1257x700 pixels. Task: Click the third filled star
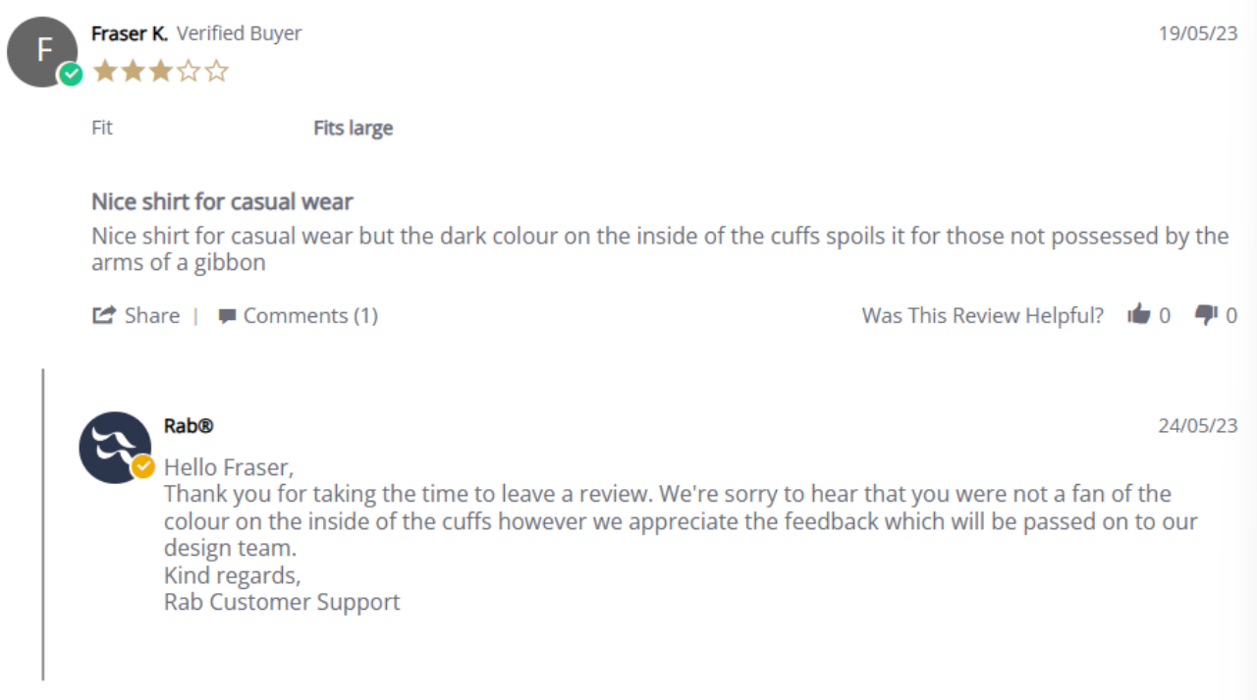pyautogui.click(x=160, y=71)
